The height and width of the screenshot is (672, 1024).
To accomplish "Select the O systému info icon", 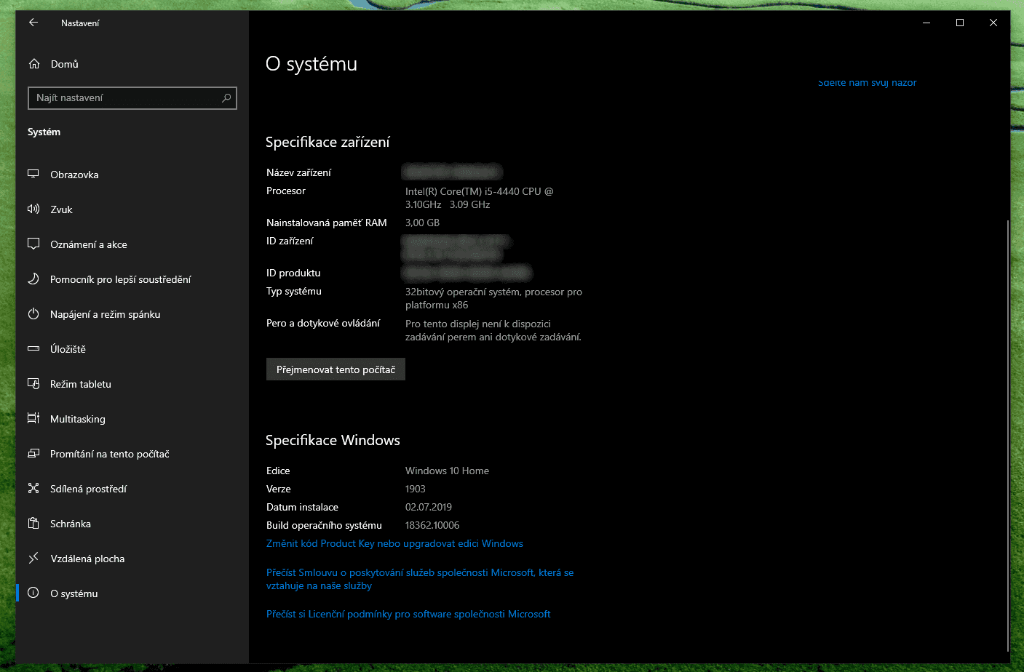I will tap(33, 593).
